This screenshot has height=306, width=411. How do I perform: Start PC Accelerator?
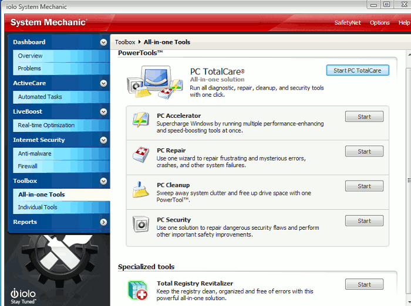tap(365, 117)
